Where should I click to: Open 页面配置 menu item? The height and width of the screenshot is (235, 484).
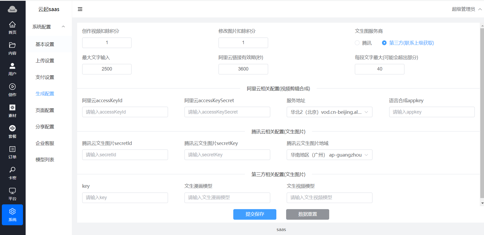(x=45, y=110)
